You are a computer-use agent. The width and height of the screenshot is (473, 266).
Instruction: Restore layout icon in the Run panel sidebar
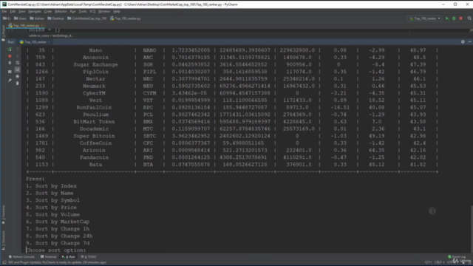pyautogui.click(x=10, y=72)
